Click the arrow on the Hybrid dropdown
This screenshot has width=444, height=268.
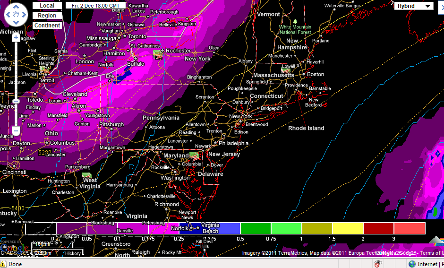point(428,6)
